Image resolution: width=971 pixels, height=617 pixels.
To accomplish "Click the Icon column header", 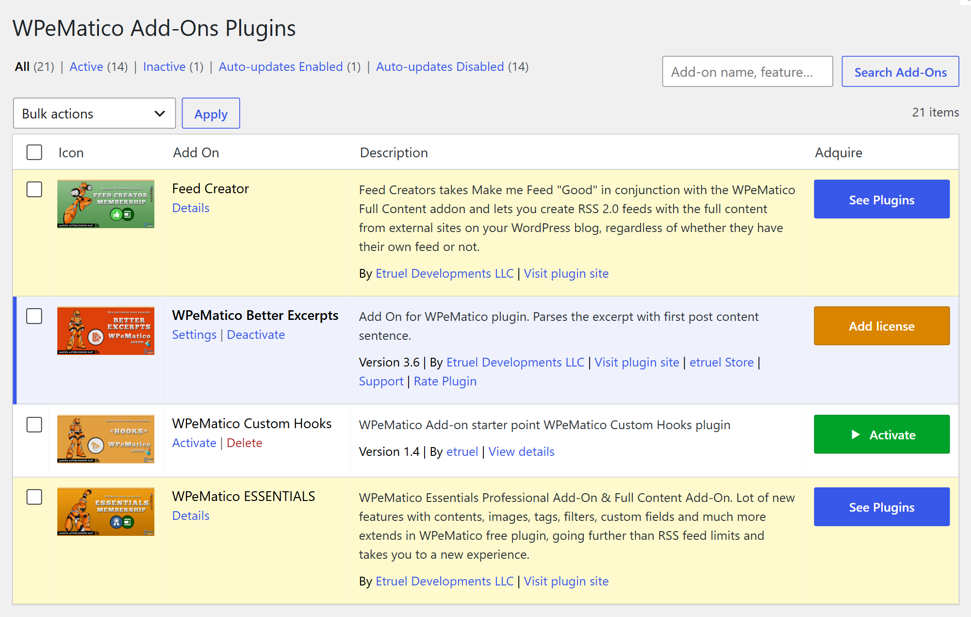I will tap(71, 152).
